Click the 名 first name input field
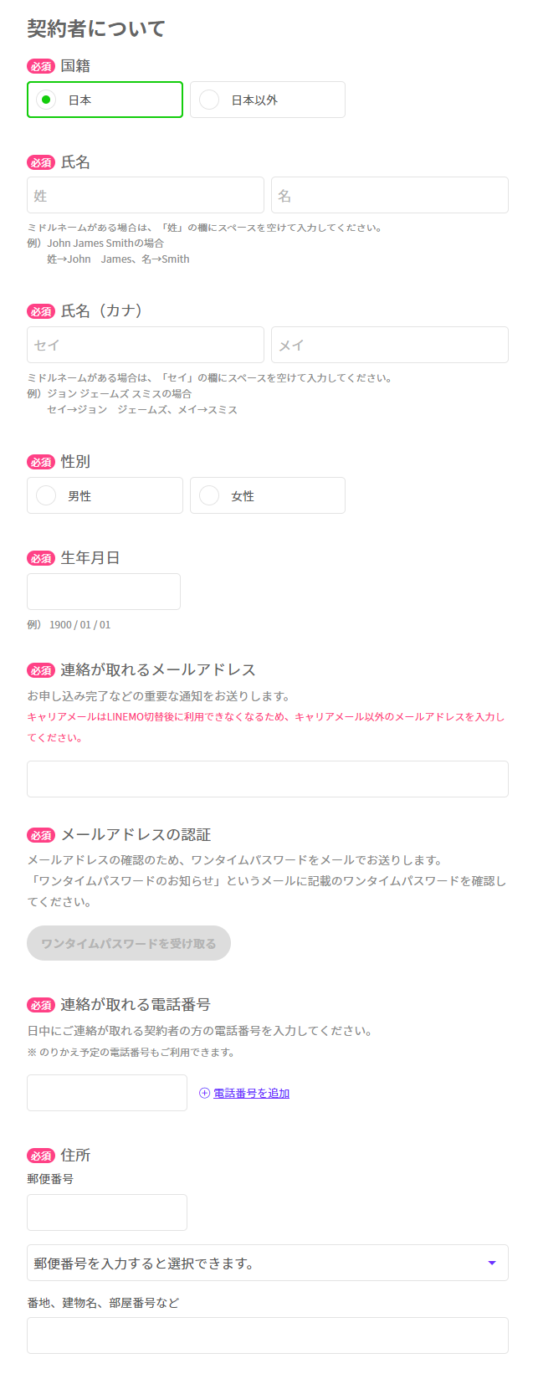 [x=389, y=194]
